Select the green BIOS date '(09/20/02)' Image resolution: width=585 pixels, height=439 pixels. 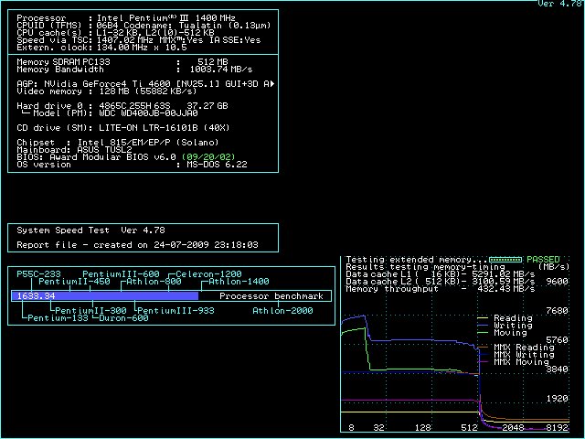coord(208,156)
